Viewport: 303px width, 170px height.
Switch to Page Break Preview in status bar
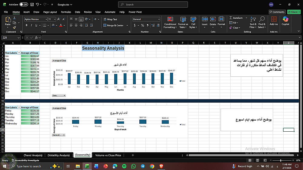click(x=265, y=160)
